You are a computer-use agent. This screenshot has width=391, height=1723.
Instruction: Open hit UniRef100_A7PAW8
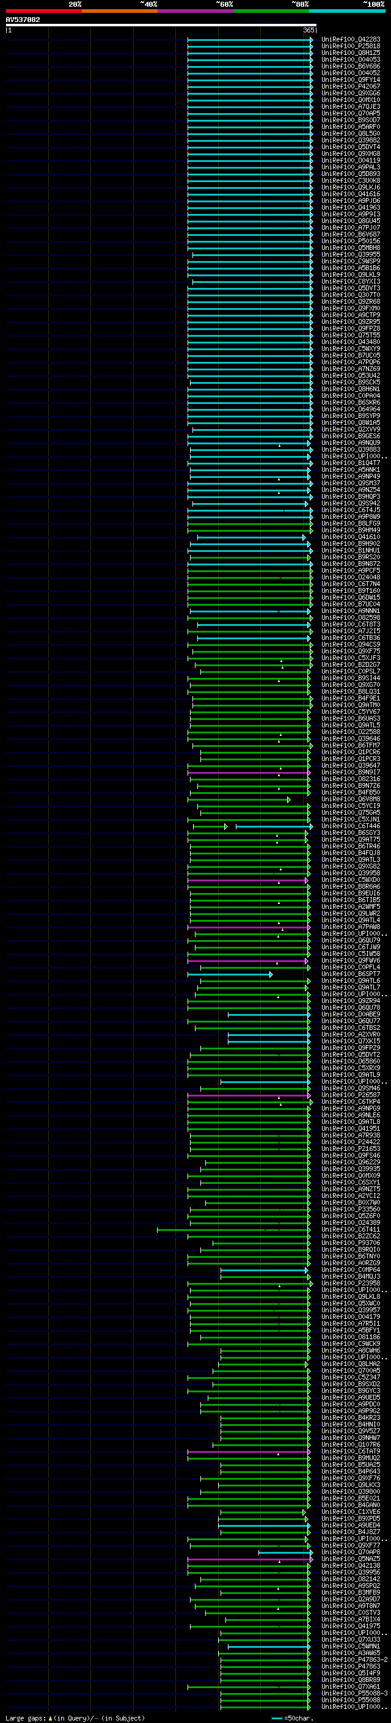[351, 927]
